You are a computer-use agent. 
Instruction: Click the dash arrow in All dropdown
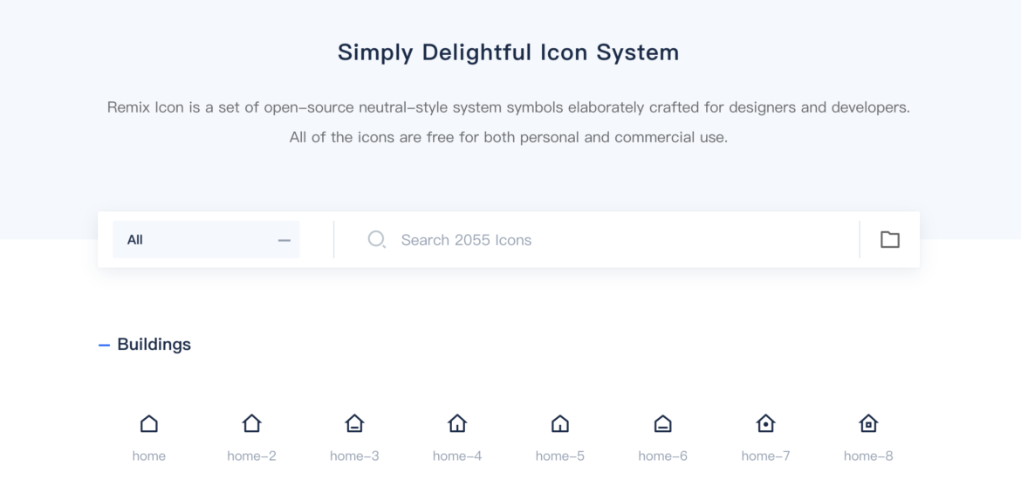(284, 240)
